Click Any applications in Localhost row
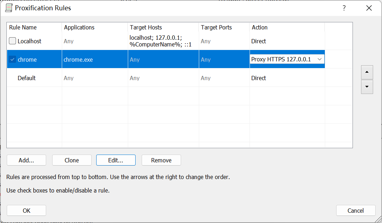 click(x=69, y=41)
